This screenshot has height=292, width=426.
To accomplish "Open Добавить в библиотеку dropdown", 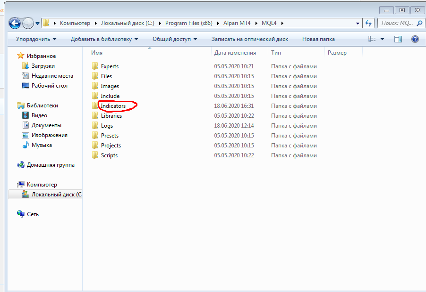I will 104,39.
